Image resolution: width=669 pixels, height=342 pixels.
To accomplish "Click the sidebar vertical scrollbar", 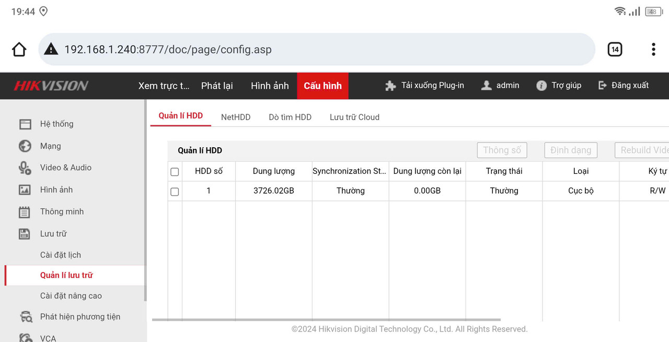I will click(x=145, y=201).
